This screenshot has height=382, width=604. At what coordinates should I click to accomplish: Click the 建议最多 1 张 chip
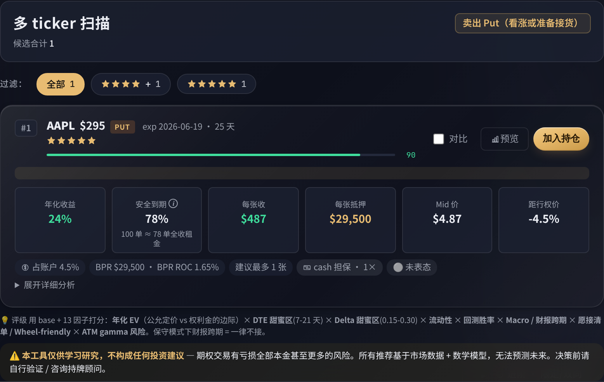(x=261, y=267)
